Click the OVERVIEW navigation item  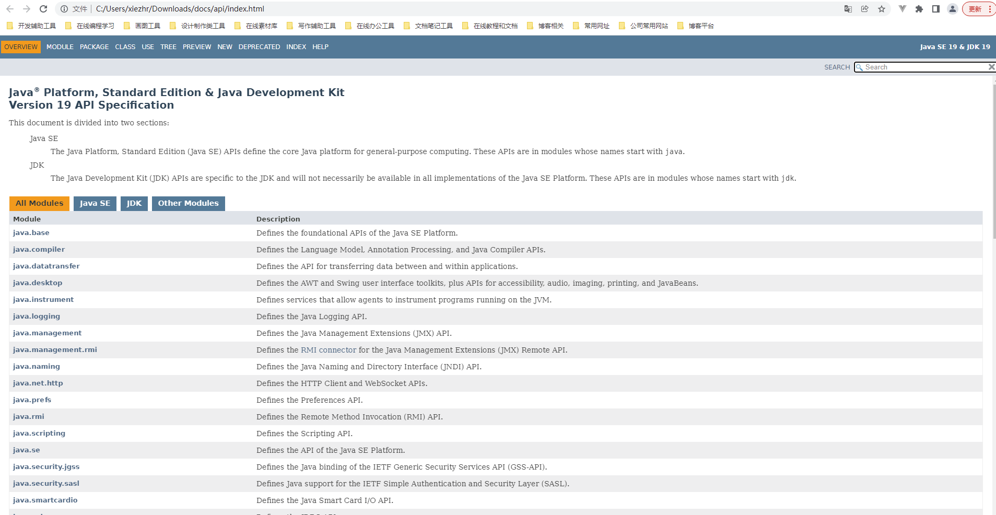click(x=21, y=47)
